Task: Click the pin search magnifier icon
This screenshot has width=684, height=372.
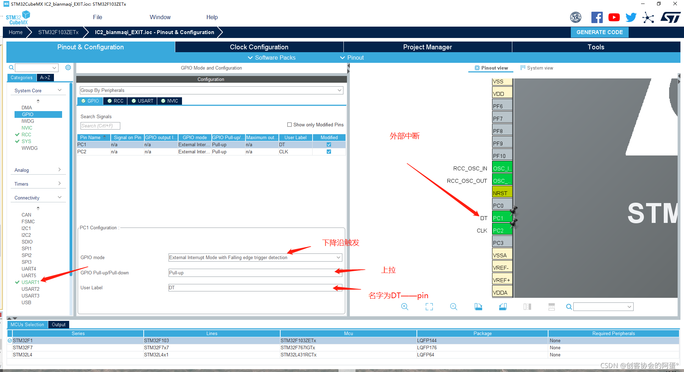Action: pyautogui.click(x=569, y=307)
